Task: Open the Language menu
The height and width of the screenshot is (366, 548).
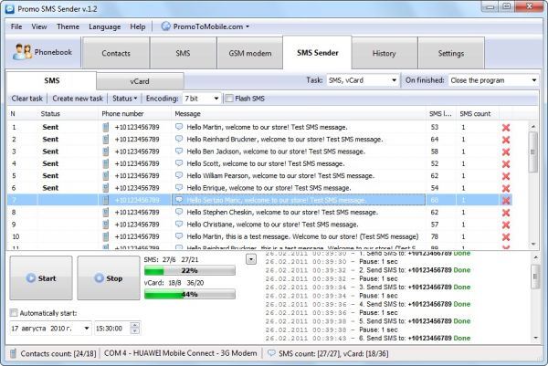Action: coord(104,26)
